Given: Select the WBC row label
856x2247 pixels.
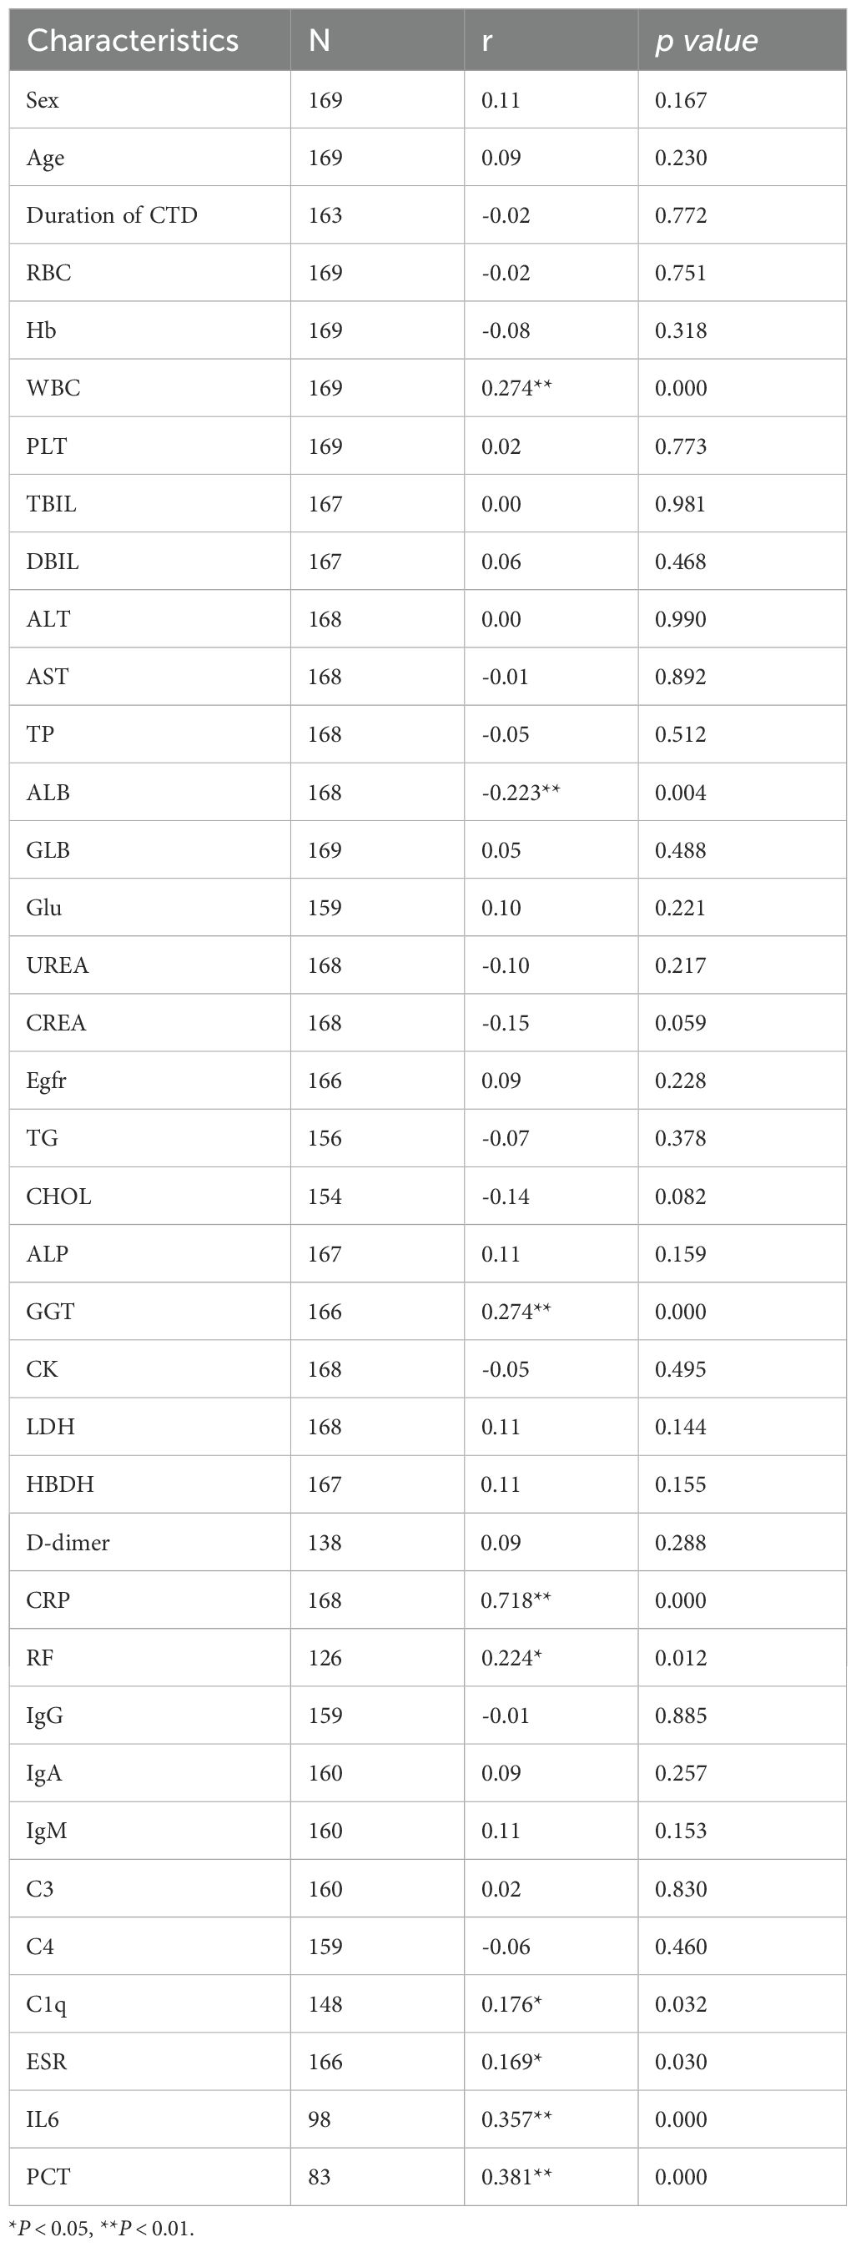Looking at the screenshot, I should click(53, 388).
